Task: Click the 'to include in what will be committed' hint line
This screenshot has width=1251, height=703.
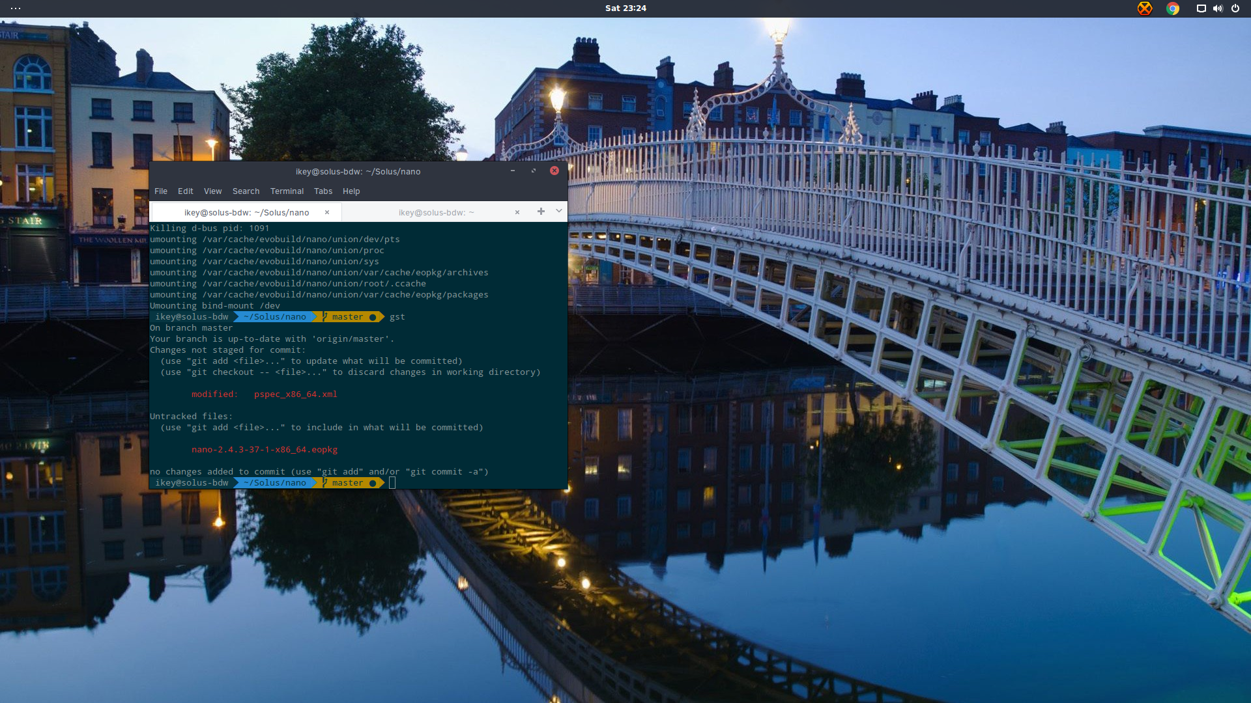Action: point(322,428)
